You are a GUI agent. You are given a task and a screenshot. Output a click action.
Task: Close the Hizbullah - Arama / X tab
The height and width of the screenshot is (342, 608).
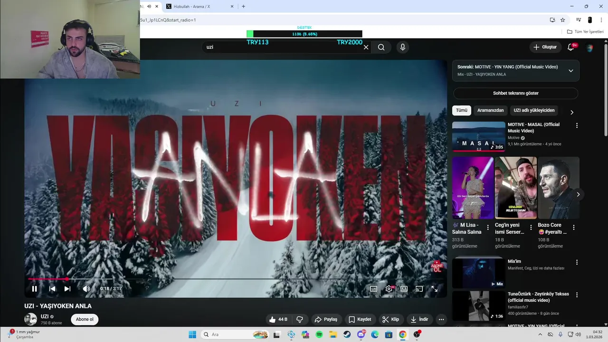coord(232,7)
